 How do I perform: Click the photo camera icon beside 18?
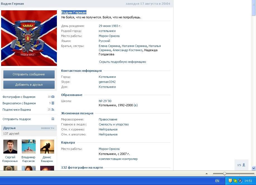[x=53, y=97]
